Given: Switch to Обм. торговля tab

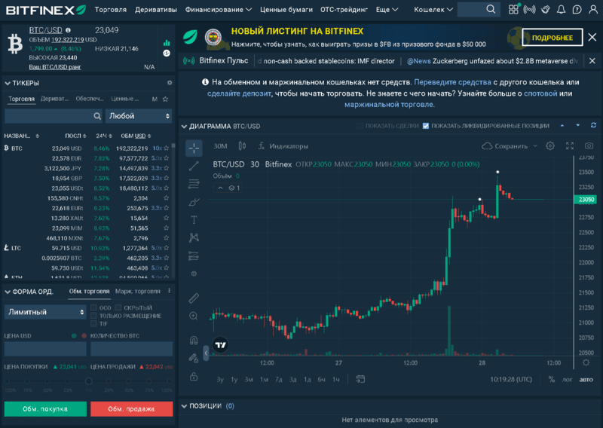Looking at the screenshot, I should coord(89,291).
